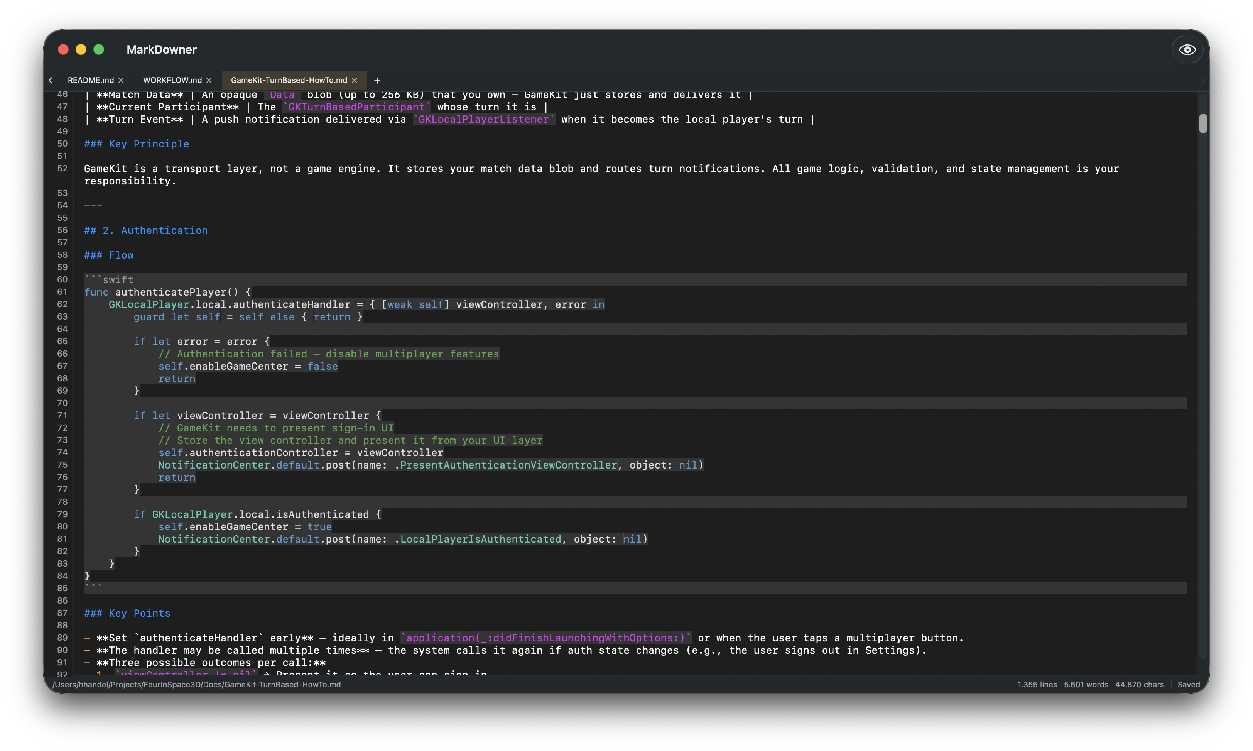The image size is (1253, 751).
Task: Click the "### Key Principle" heading
Action: click(137, 144)
